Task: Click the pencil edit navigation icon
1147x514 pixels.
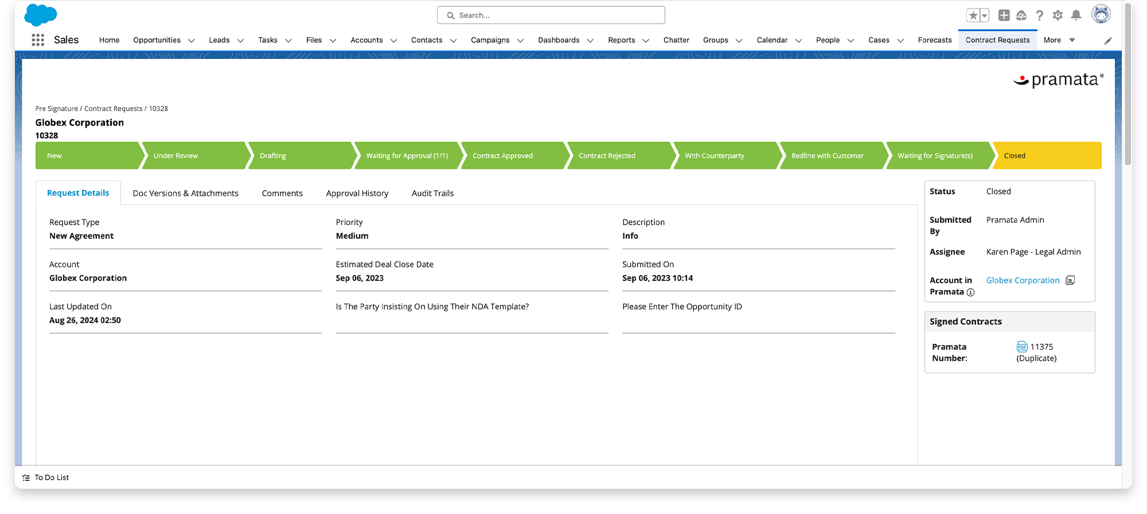Action: tap(1108, 41)
